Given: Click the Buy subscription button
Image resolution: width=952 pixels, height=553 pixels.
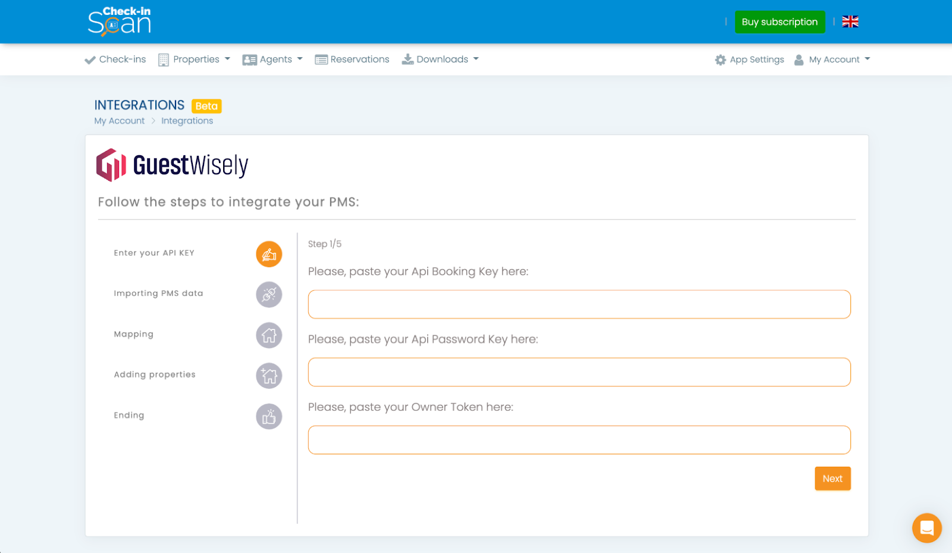Looking at the screenshot, I should [x=779, y=22].
